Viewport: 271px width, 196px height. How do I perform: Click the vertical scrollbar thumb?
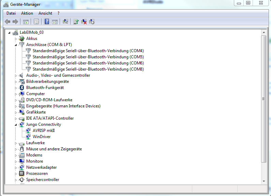[264, 99]
